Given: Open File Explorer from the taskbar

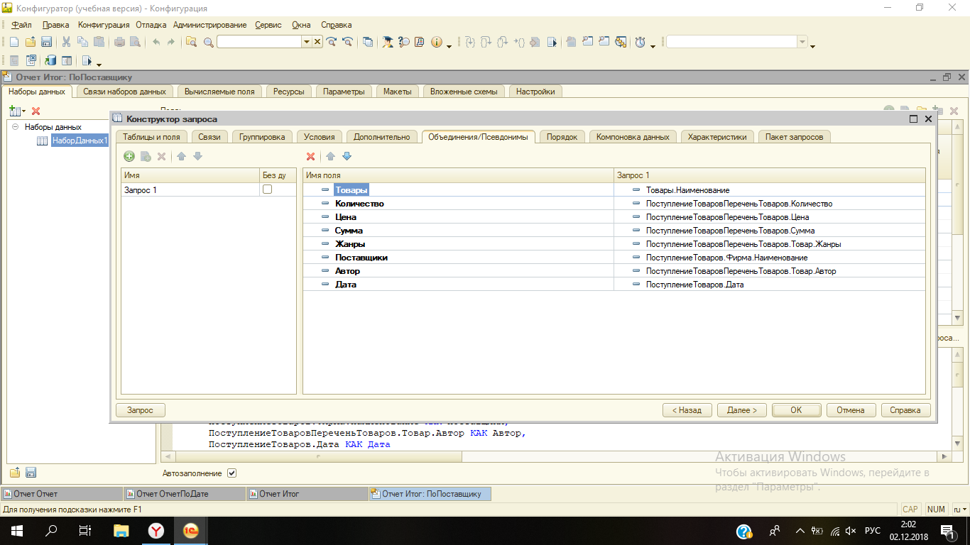Looking at the screenshot, I should pos(122,531).
